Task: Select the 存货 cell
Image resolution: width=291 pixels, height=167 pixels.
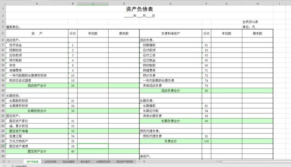Action: [37, 65]
